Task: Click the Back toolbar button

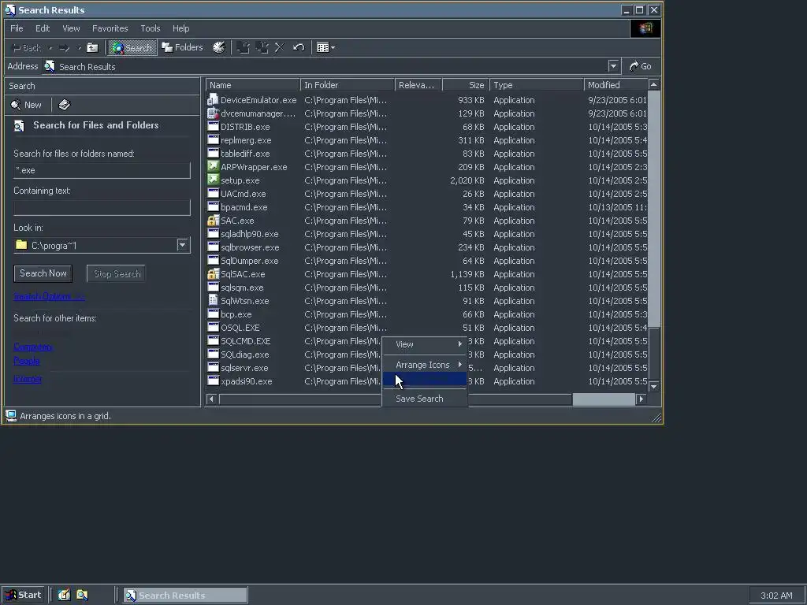Action: (x=26, y=48)
